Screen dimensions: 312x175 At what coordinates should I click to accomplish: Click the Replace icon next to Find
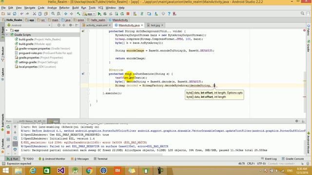(58, 14)
